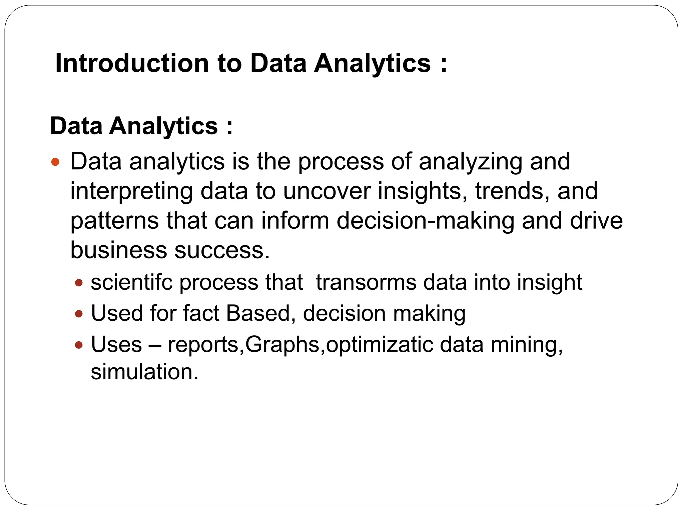Click the red bullet before "Uses – reports"
Image resolution: width=683 pixels, height=512 pixels.
[x=79, y=345]
